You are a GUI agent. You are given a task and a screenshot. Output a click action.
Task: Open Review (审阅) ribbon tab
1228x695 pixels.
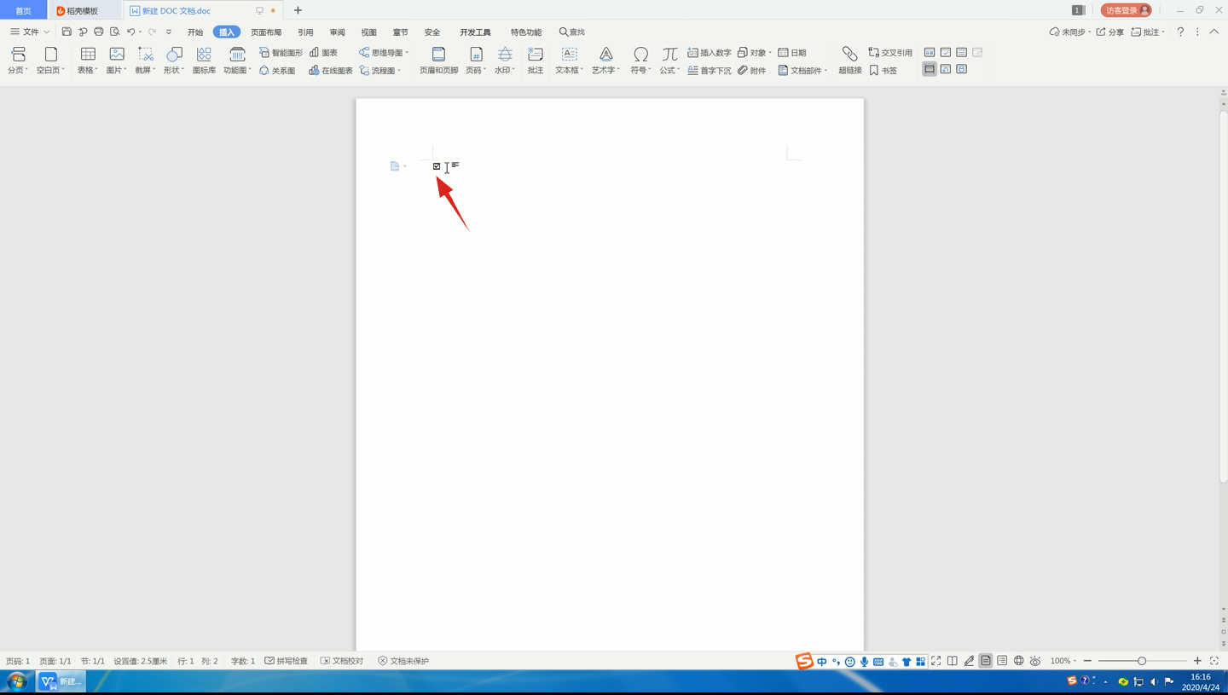(x=337, y=32)
